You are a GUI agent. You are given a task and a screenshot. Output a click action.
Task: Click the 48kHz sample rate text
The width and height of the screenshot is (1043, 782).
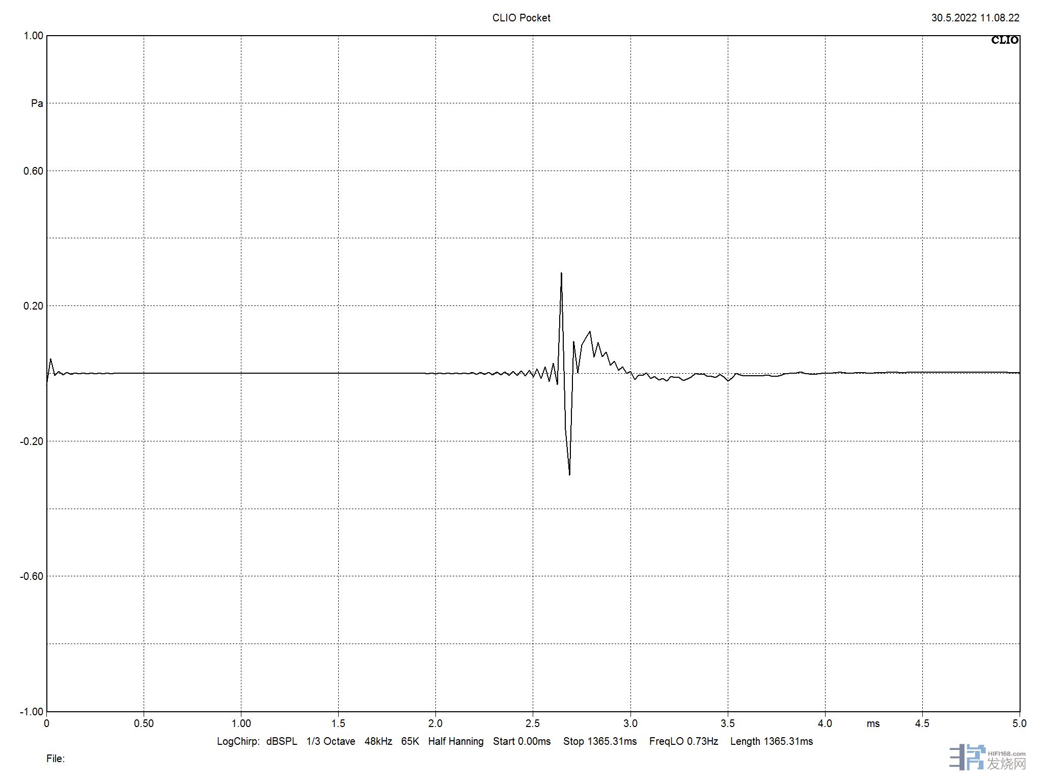[378, 741]
